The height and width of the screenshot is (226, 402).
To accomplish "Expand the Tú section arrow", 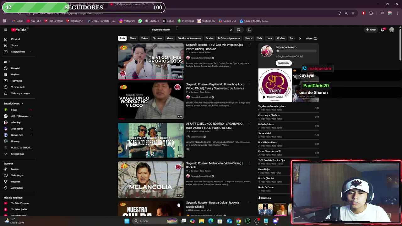I will click(x=9, y=62).
